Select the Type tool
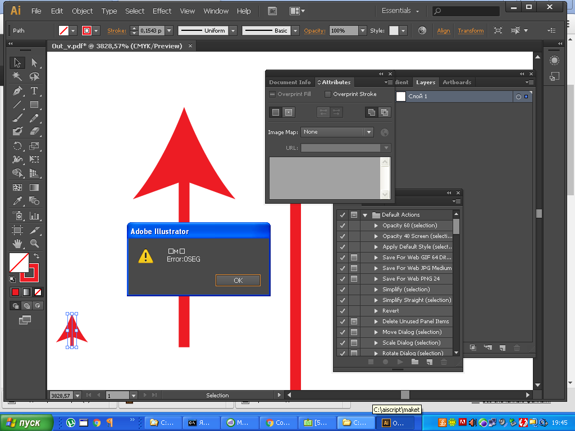This screenshot has height=431, width=575. (34, 90)
